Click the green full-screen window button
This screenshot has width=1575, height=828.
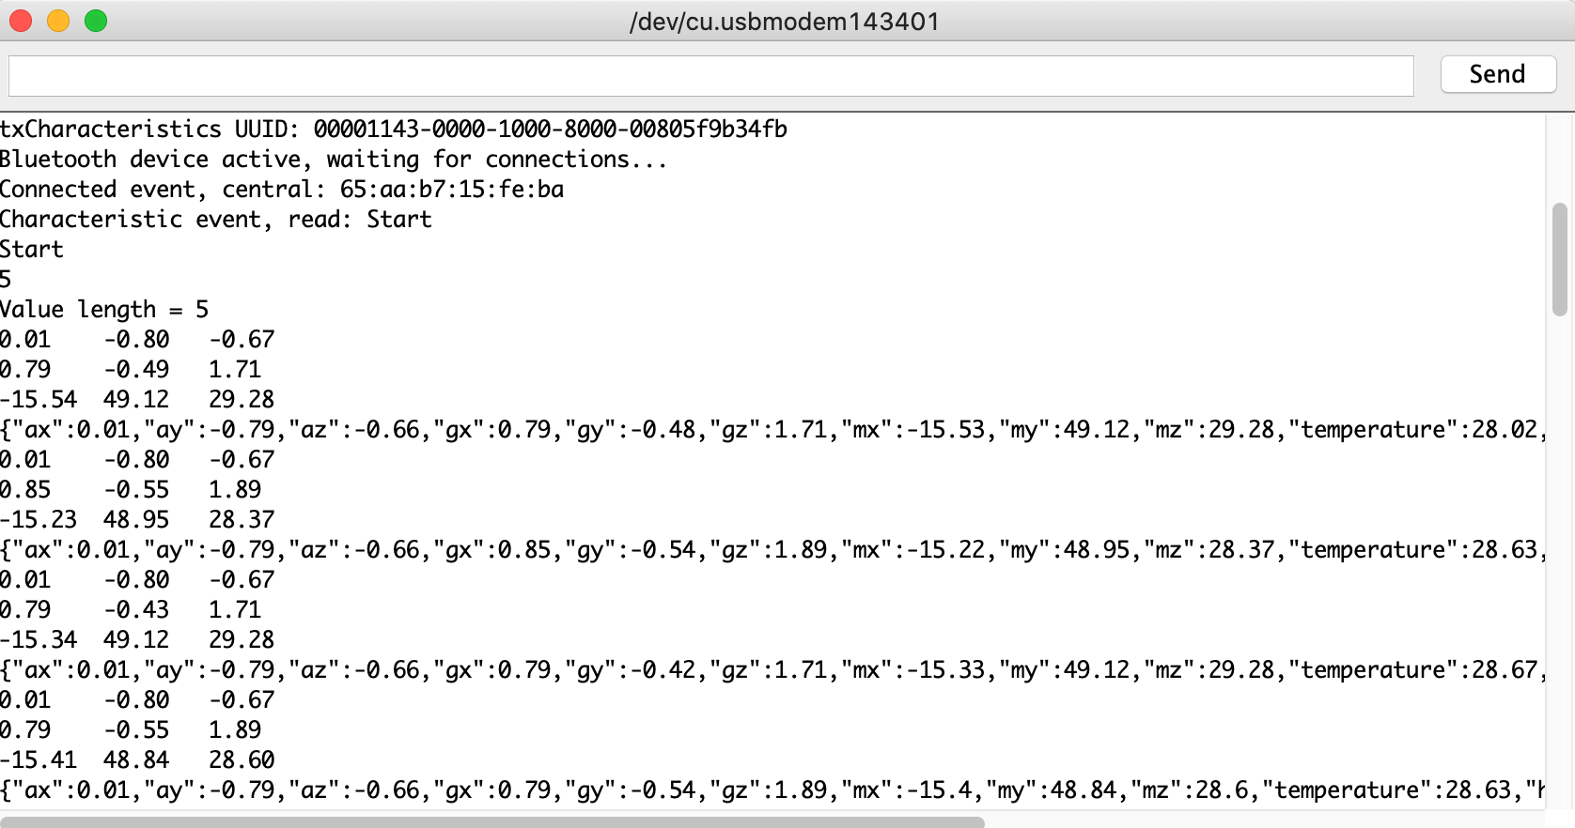pyautogui.click(x=96, y=21)
